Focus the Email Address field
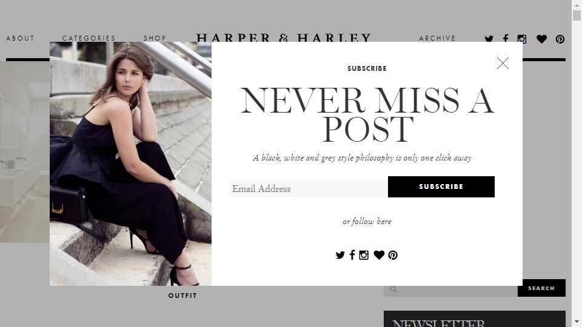 pos(309,189)
